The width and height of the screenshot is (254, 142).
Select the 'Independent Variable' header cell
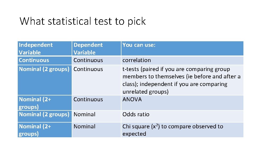(x=36, y=49)
